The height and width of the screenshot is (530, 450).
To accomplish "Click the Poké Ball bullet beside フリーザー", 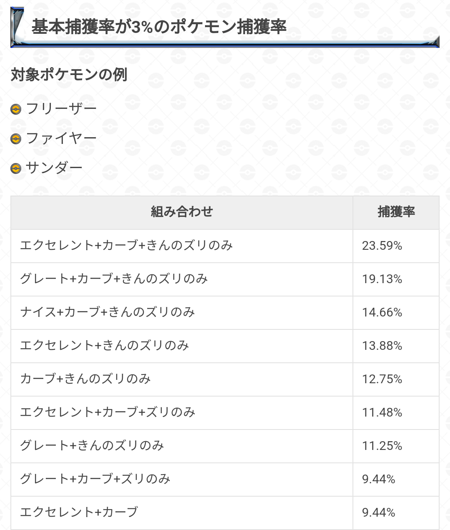I will 16,109.
